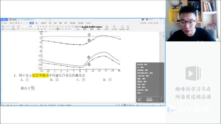The height and width of the screenshot is (124, 221).
Task: Click the user account avatar icon
Action: click(147, 19)
